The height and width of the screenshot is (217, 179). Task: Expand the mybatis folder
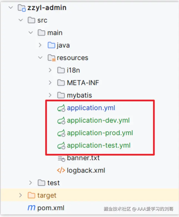pyautogui.click(x=50, y=95)
